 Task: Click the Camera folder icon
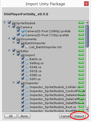coord(18,27)
